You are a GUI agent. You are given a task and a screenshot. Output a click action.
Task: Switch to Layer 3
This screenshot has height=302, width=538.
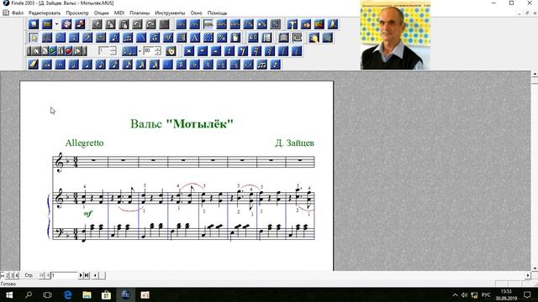pos(12,275)
